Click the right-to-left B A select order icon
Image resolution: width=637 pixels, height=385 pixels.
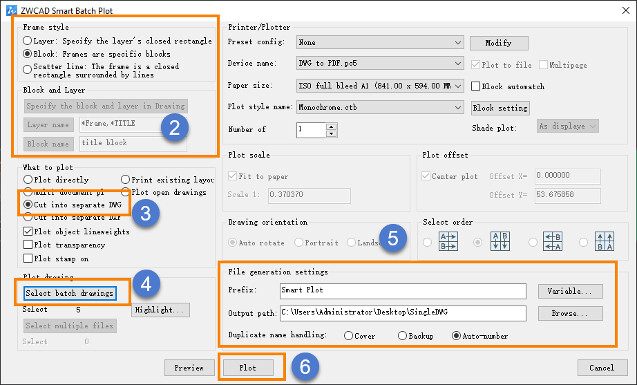click(x=553, y=241)
